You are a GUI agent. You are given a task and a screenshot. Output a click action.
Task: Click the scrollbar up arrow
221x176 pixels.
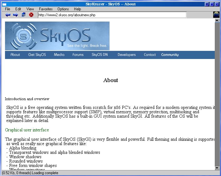click(x=217, y=20)
